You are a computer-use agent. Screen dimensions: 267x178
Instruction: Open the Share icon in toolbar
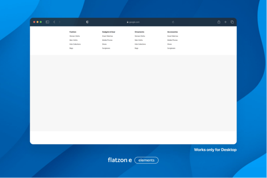tap(219, 22)
